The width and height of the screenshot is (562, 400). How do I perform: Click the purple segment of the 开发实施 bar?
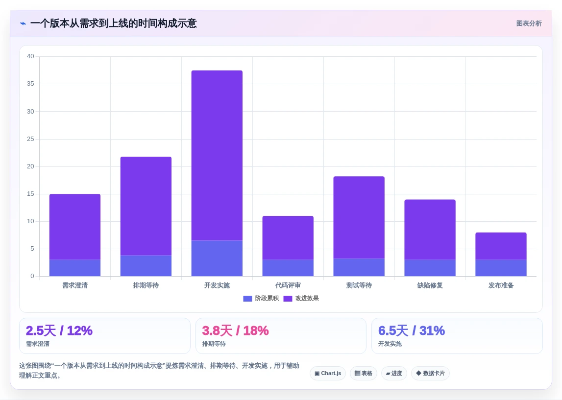(x=217, y=155)
